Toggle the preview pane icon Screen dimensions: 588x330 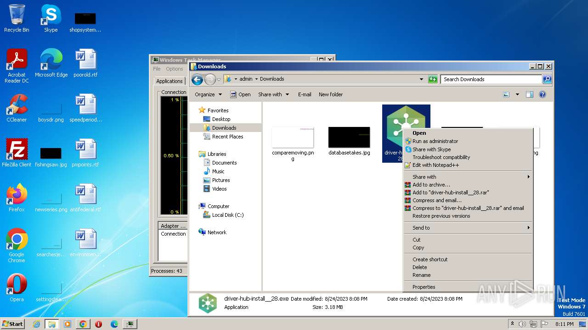529,94
